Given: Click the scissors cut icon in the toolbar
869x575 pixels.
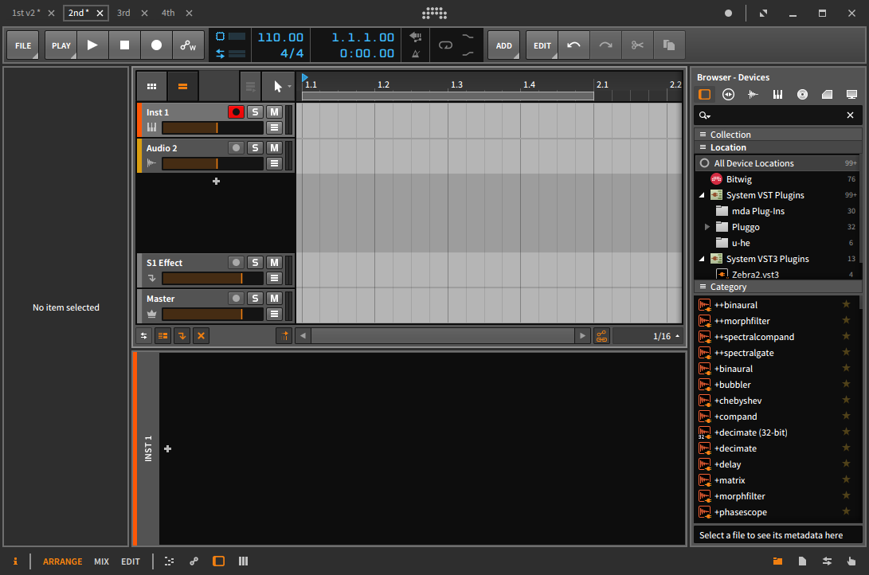Looking at the screenshot, I should (x=637, y=45).
